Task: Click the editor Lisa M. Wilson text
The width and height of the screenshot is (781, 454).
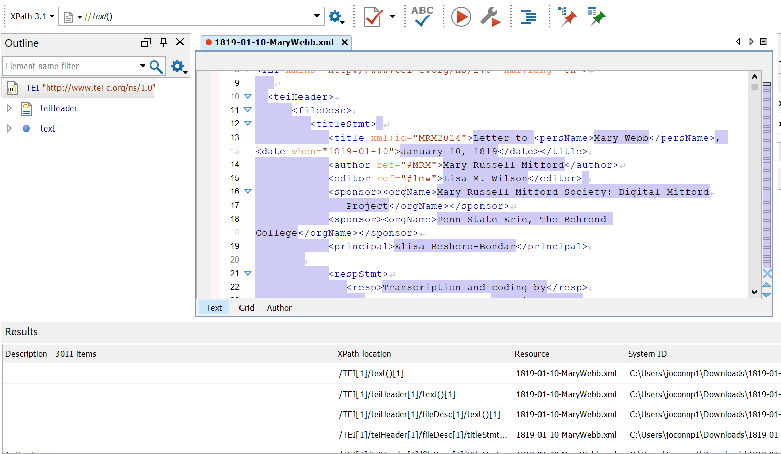Action: point(485,178)
